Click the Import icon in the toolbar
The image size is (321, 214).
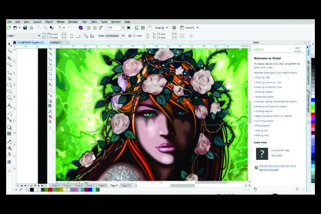88,28
